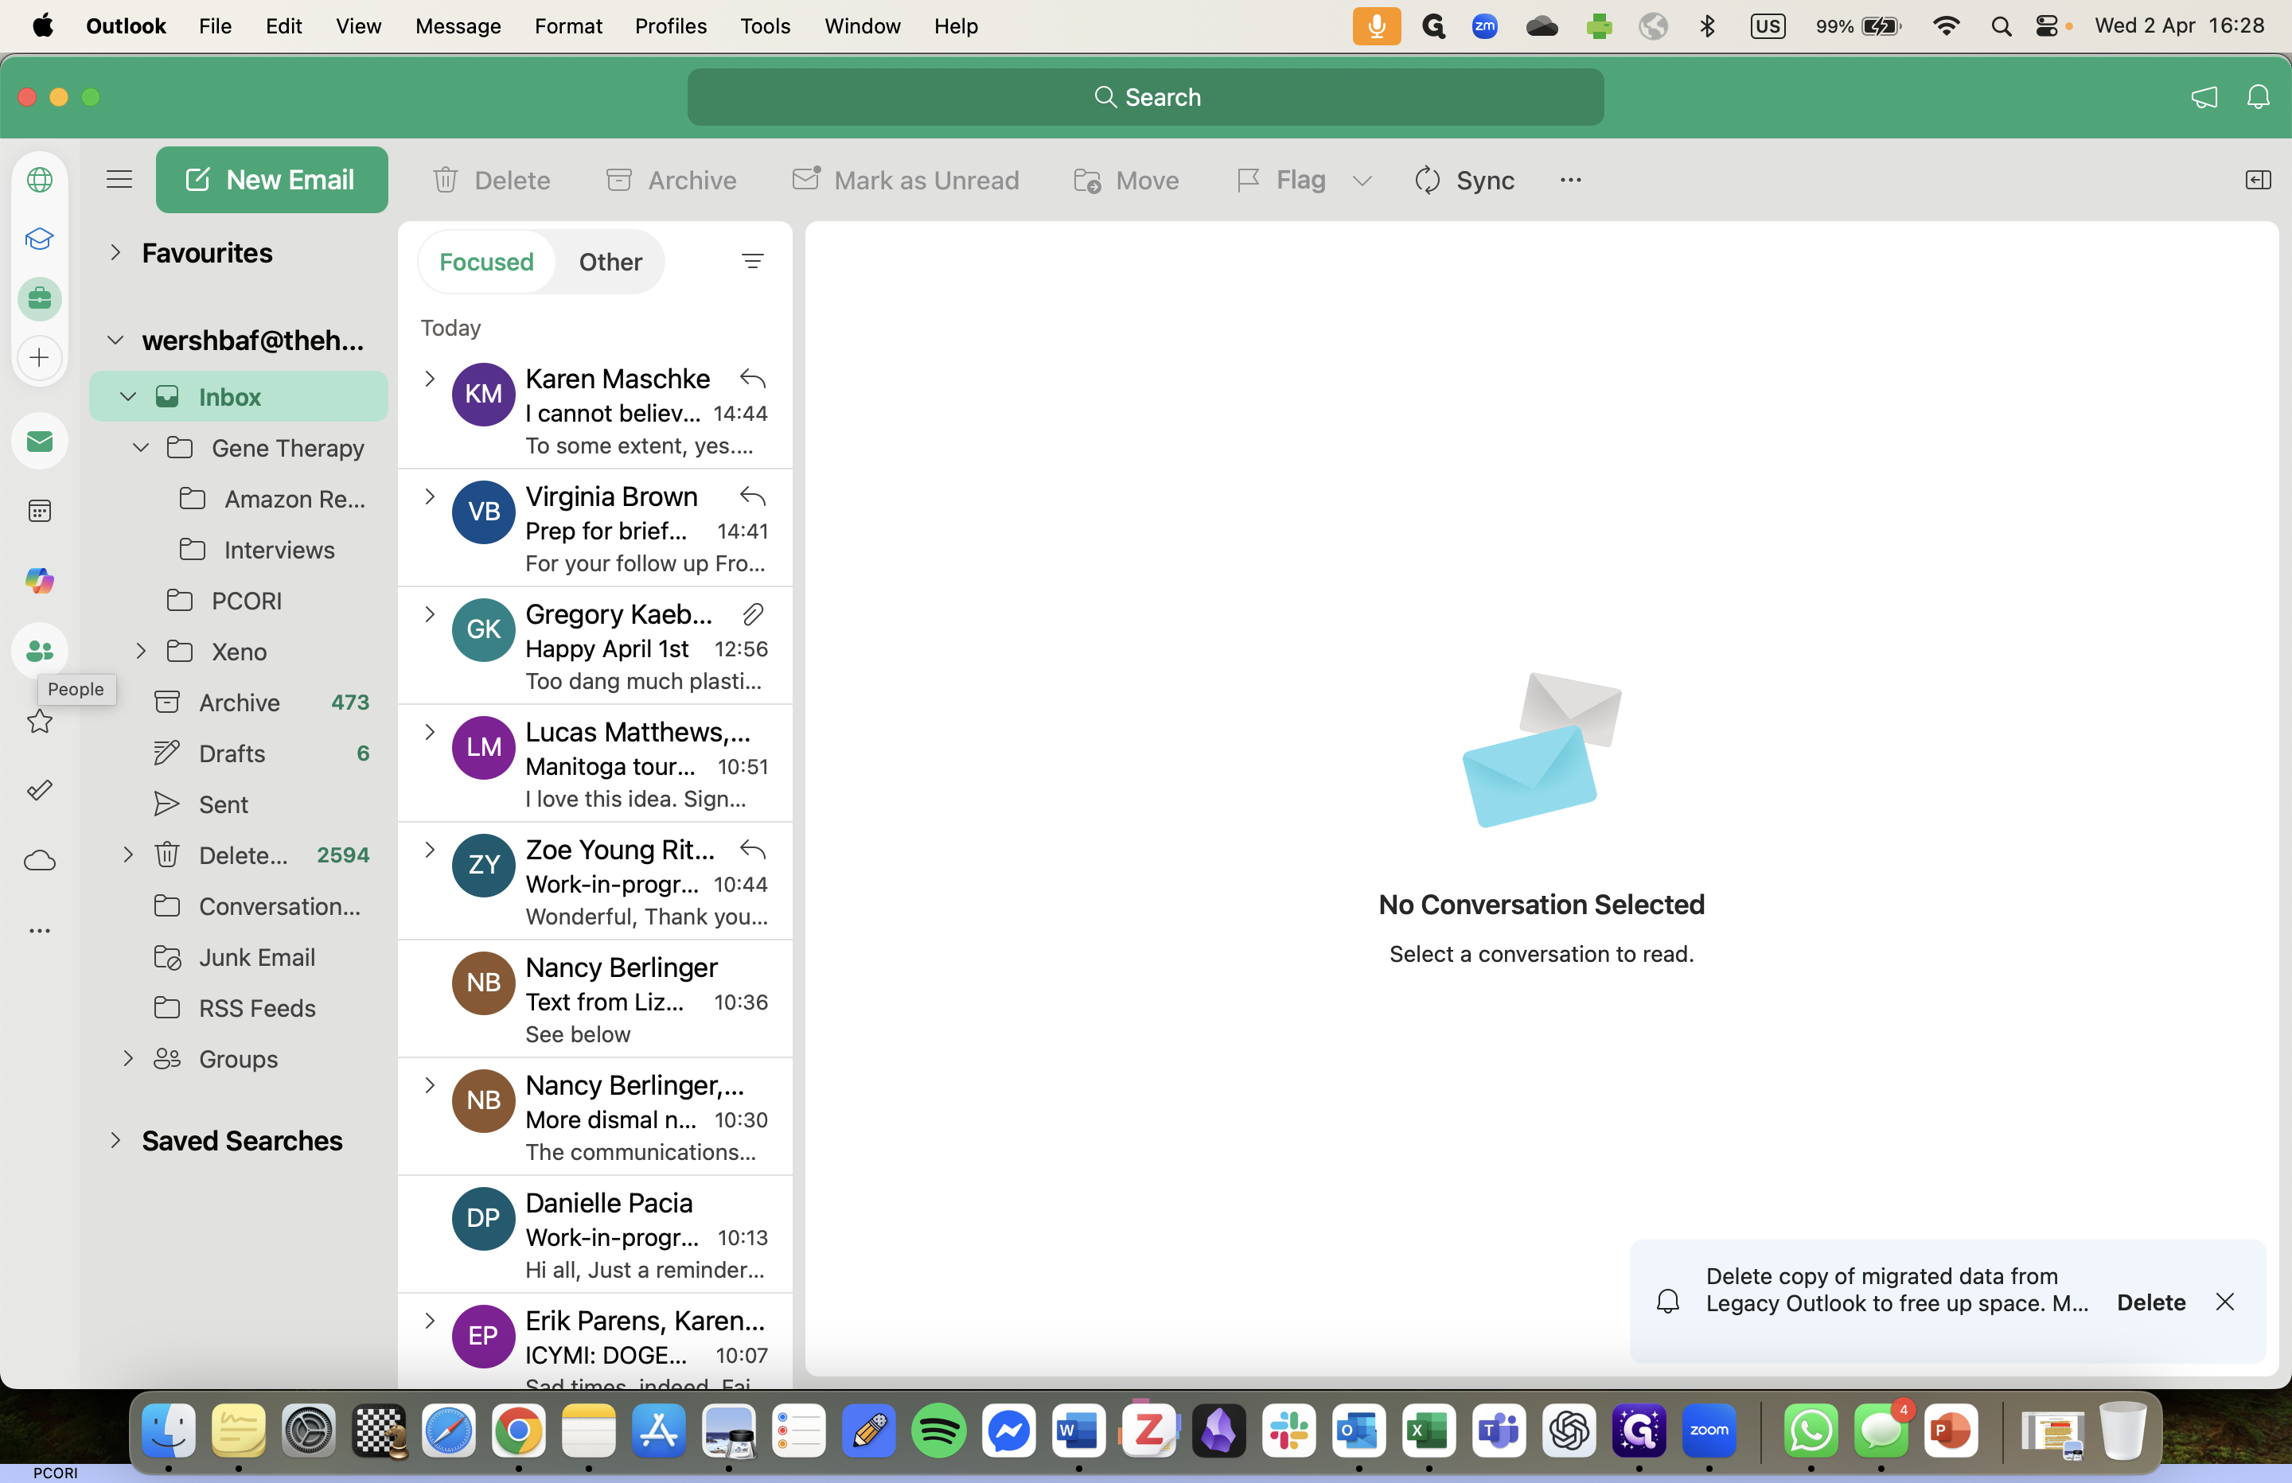Screen dimensions: 2292x1483
Task: Expand the Groups folder
Action: click(128, 1059)
